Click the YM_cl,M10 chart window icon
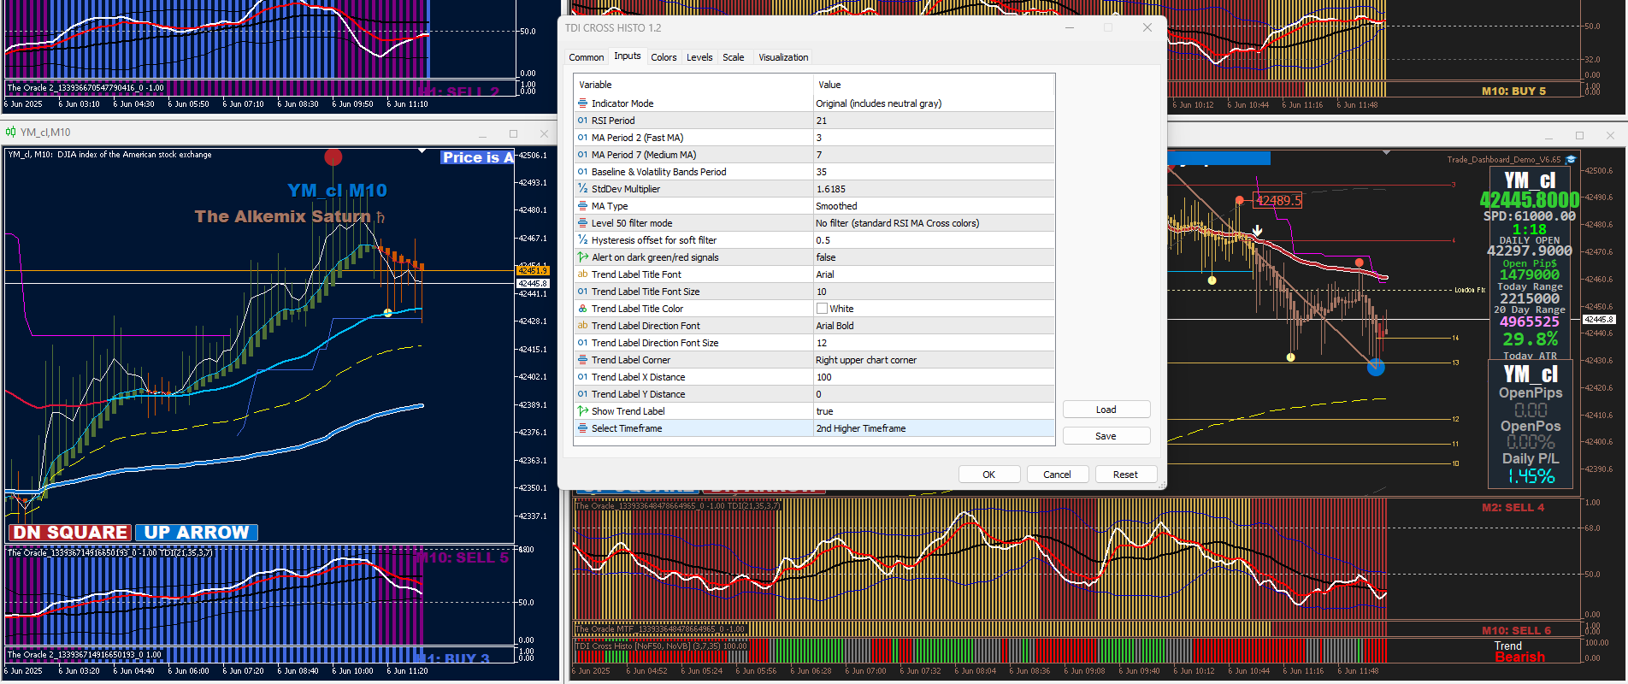1628x684 pixels. coord(11,133)
